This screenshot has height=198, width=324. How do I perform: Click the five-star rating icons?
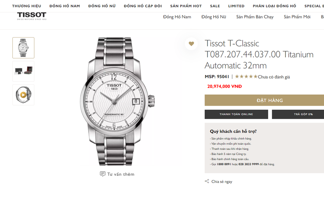pos(246,76)
